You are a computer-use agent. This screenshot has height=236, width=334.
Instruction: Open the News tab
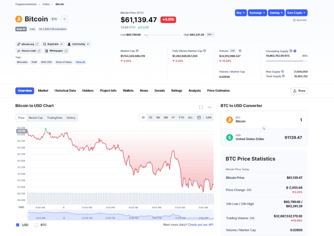click(x=144, y=91)
